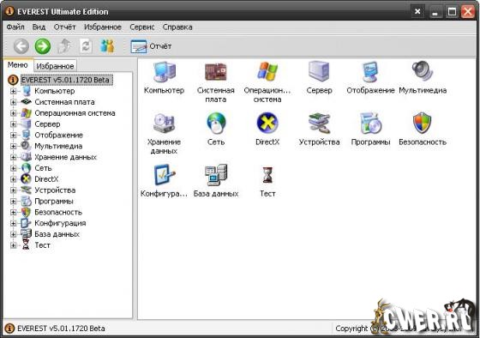Select Компьютер in the tree
This screenshot has width=480, height=338.
(55, 91)
